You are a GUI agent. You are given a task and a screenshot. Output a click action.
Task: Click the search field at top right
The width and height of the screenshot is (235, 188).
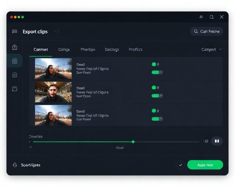[206, 31]
